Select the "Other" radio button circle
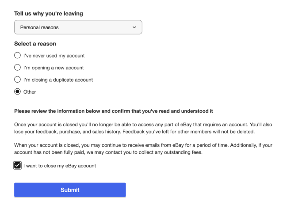Screen dimensions: 283x212 17,92
